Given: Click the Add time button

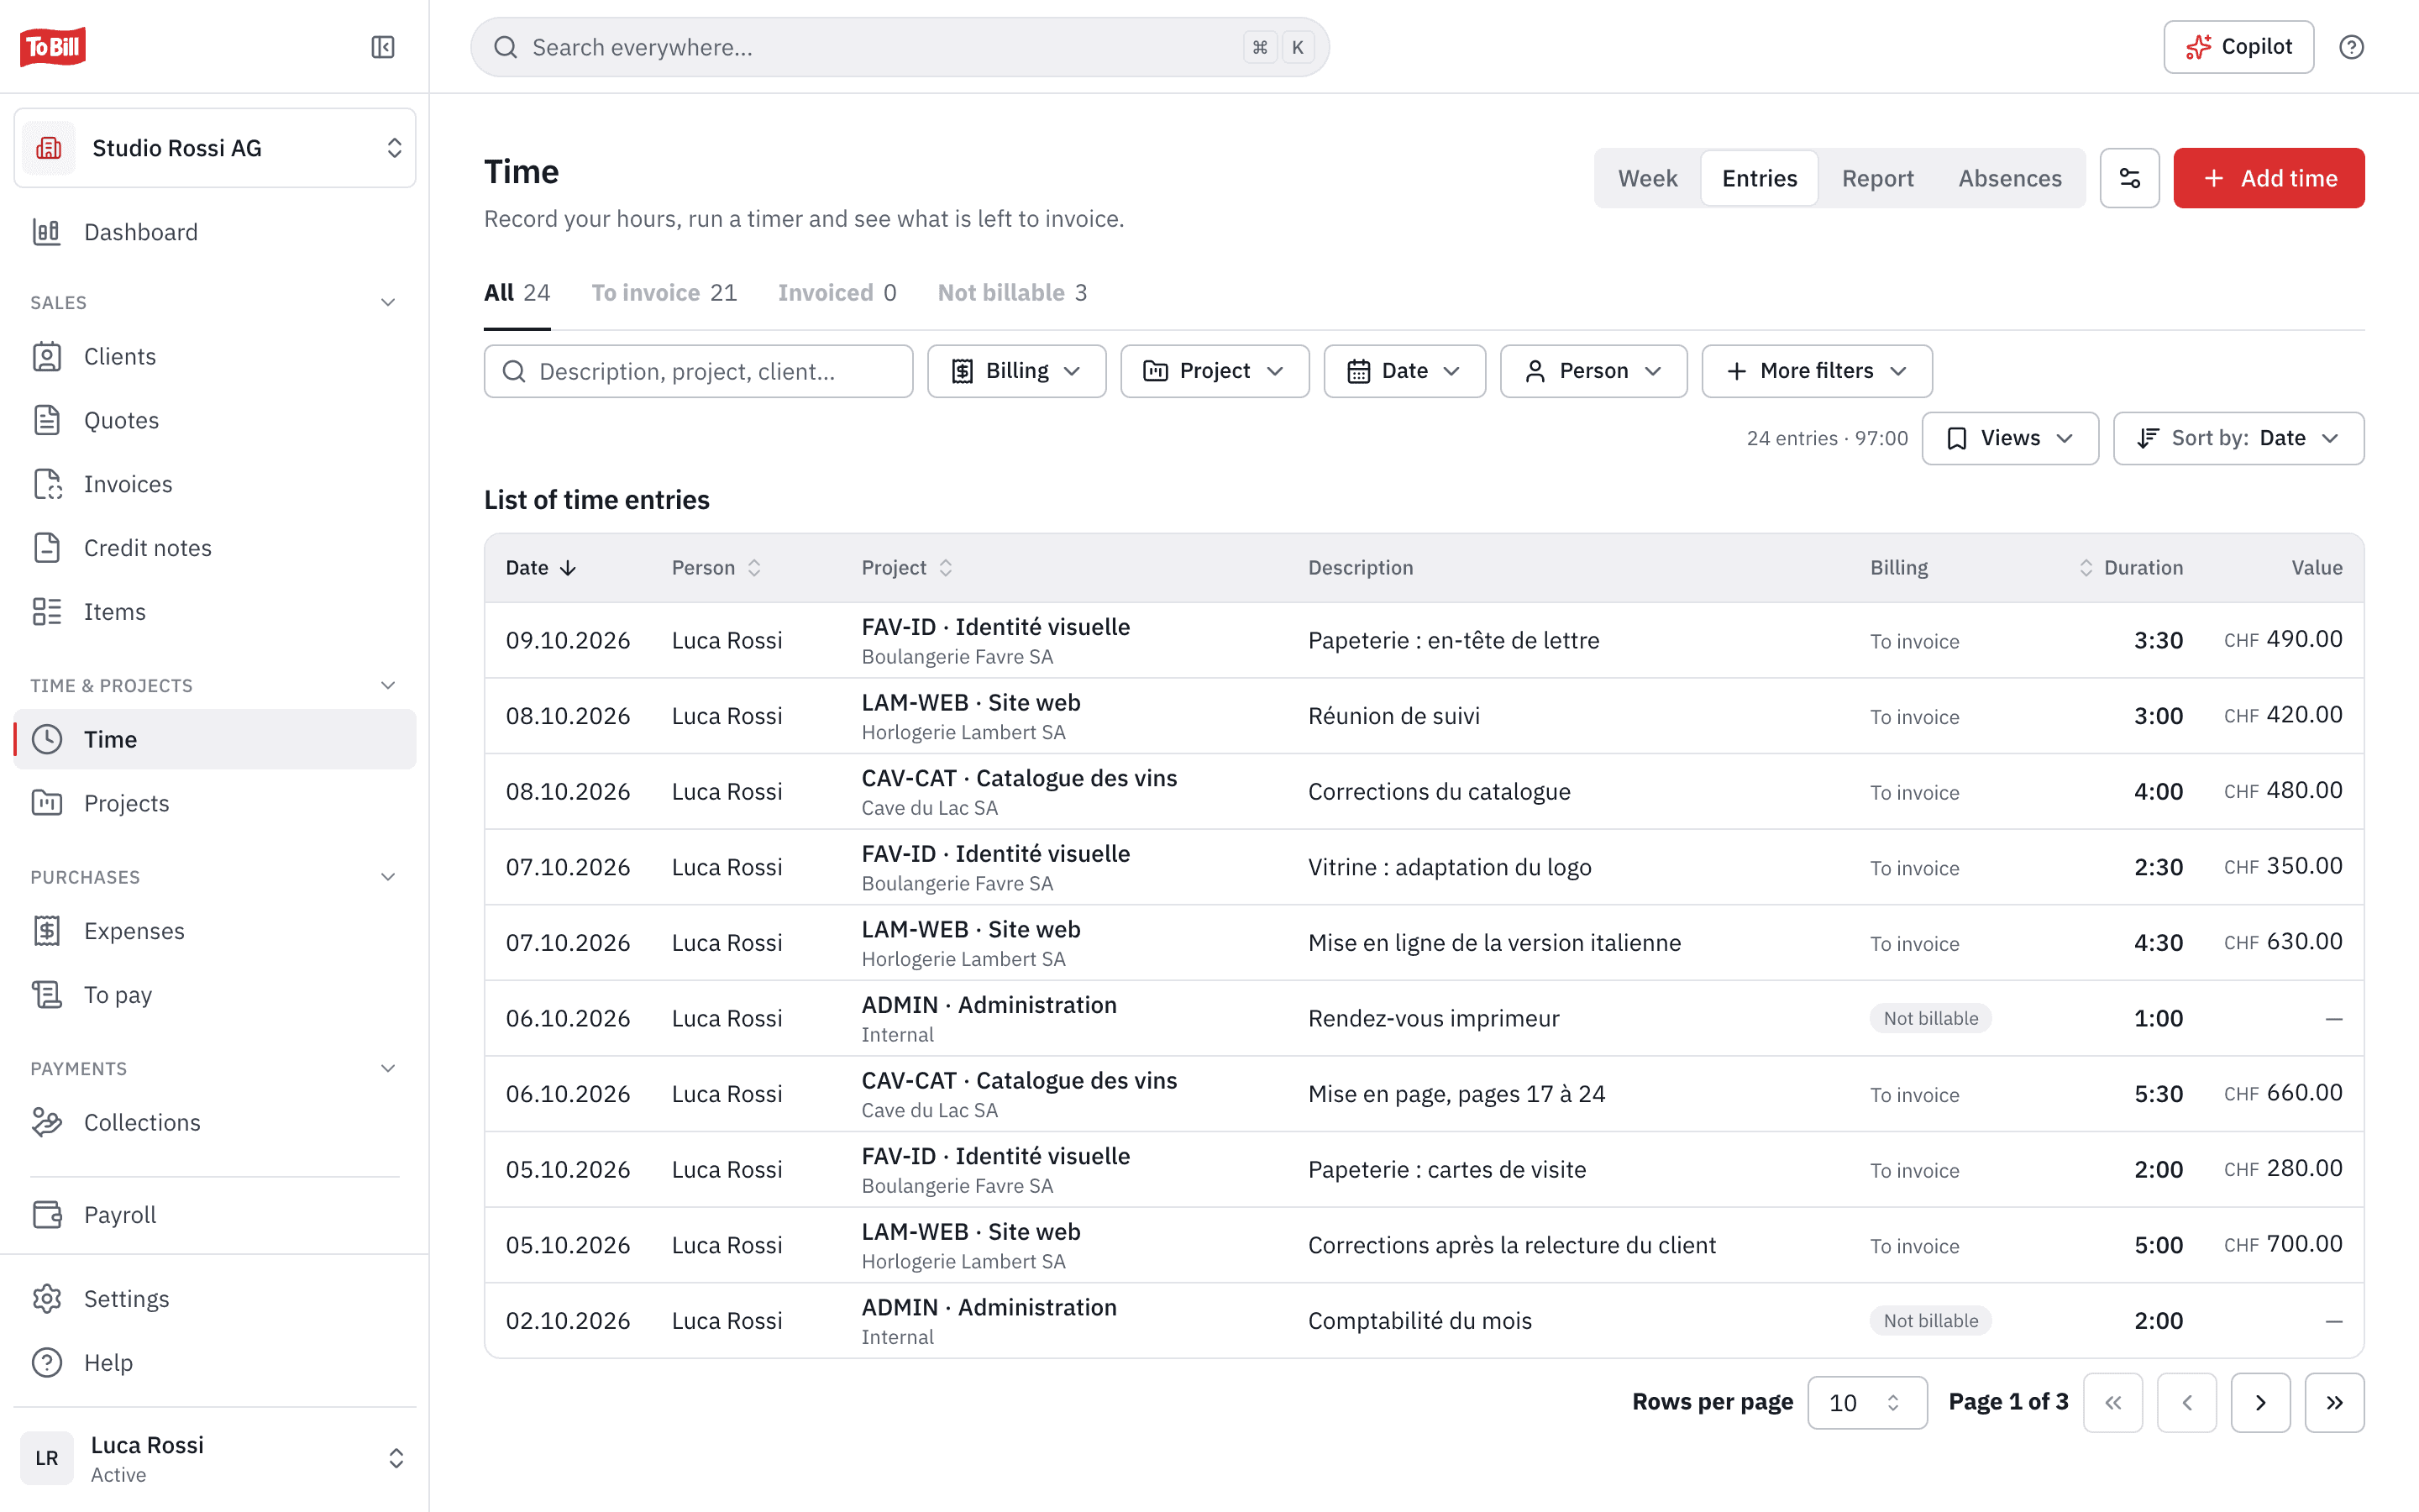Looking at the screenshot, I should point(2268,178).
